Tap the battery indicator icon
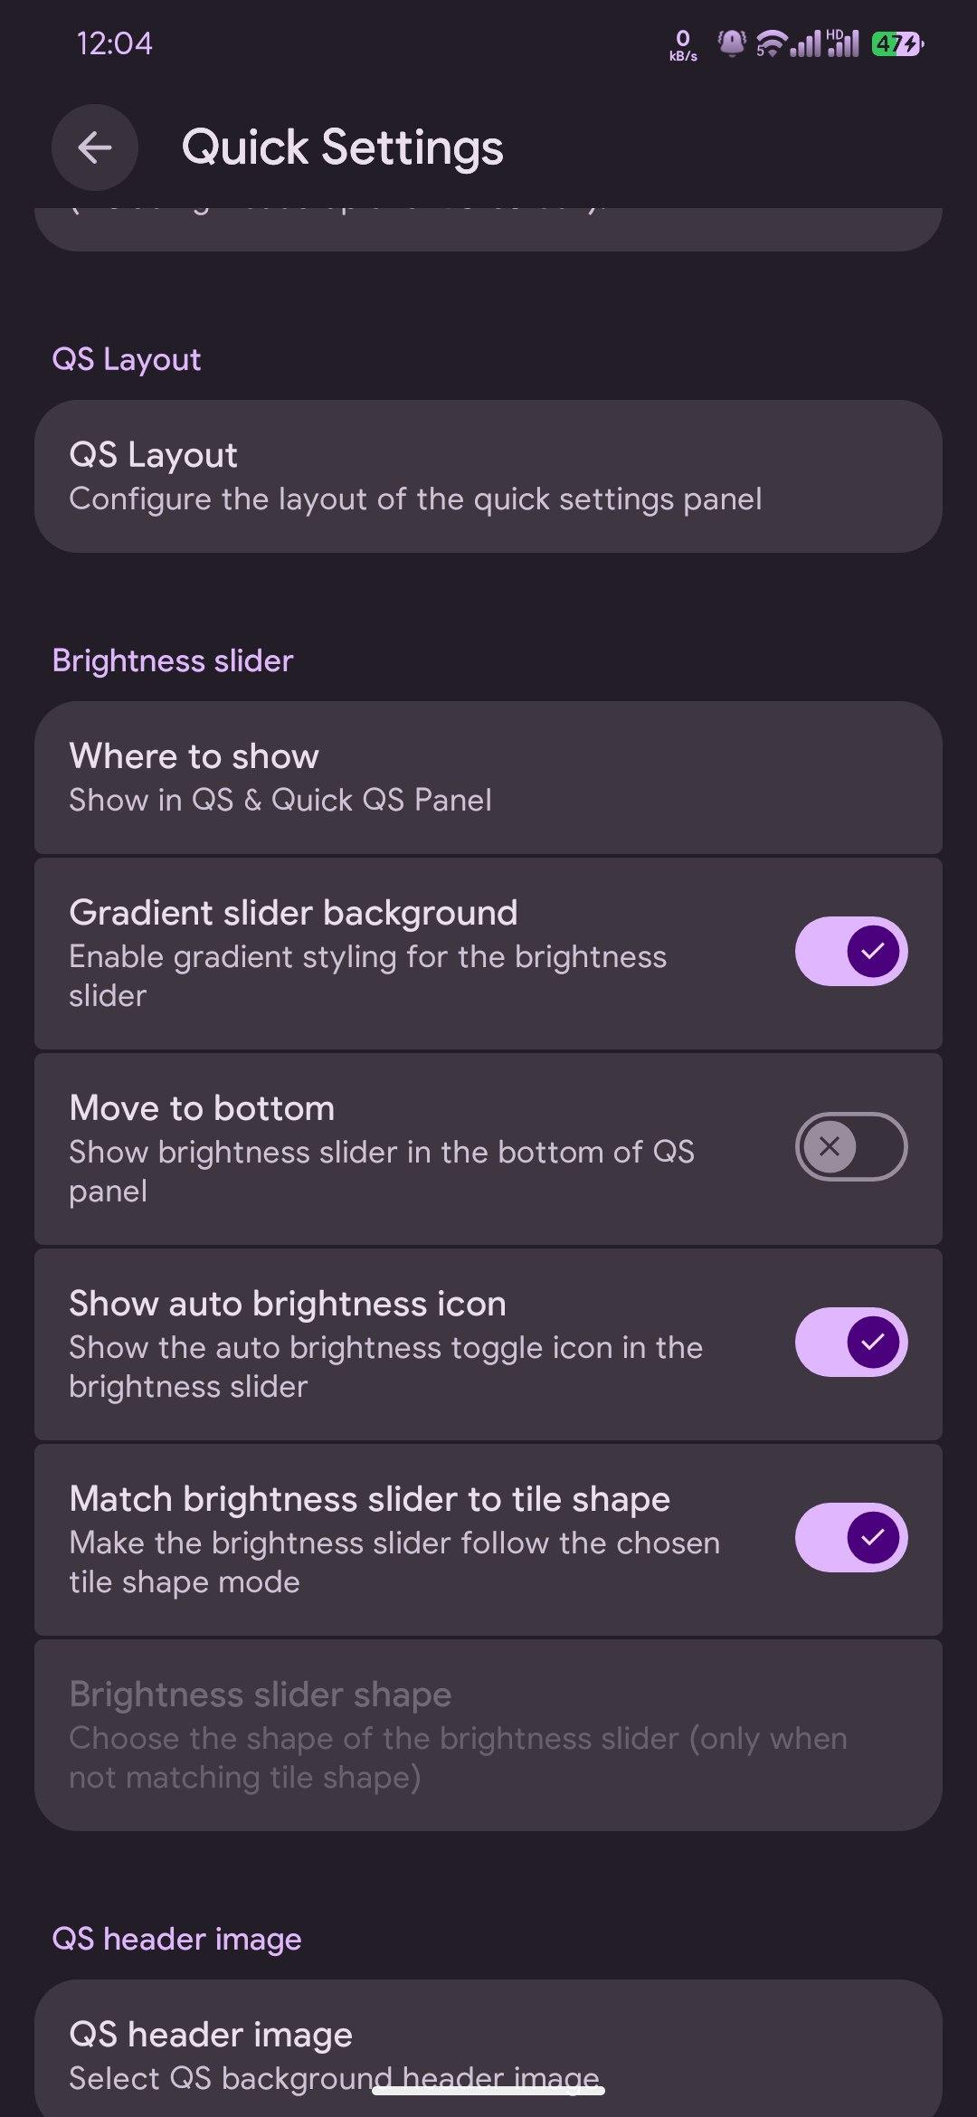This screenshot has height=2117, width=977. point(896,43)
